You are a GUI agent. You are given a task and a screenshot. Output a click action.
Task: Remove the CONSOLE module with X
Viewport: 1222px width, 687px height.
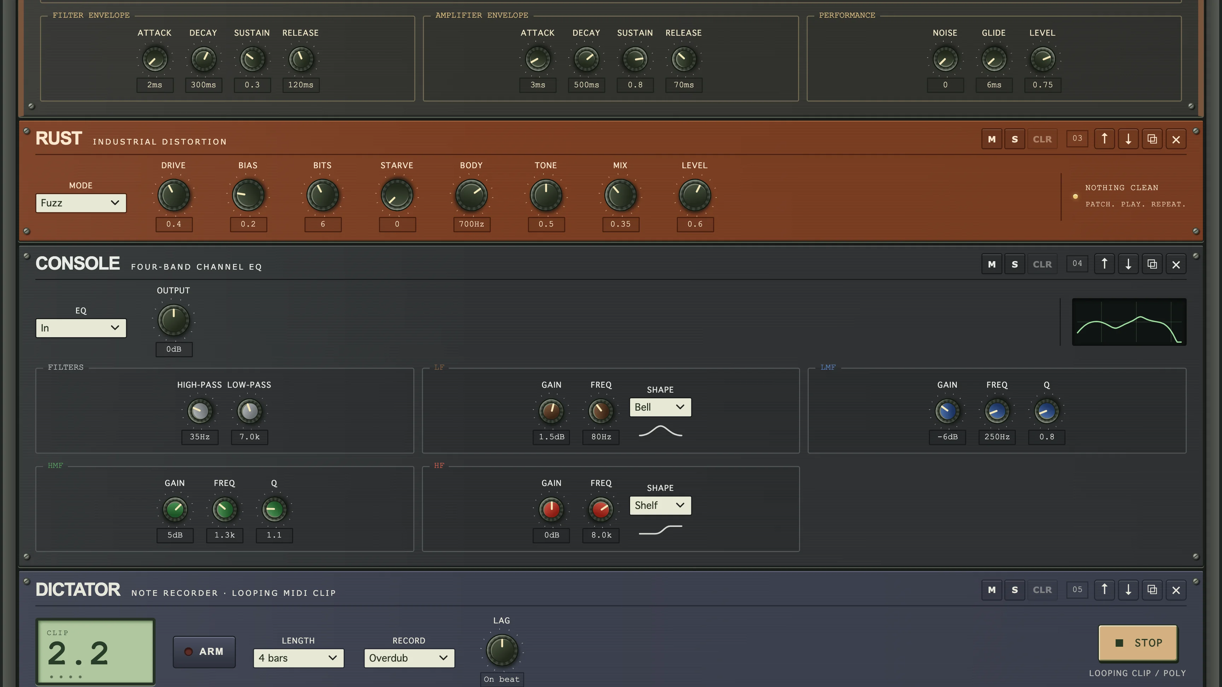click(1176, 264)
